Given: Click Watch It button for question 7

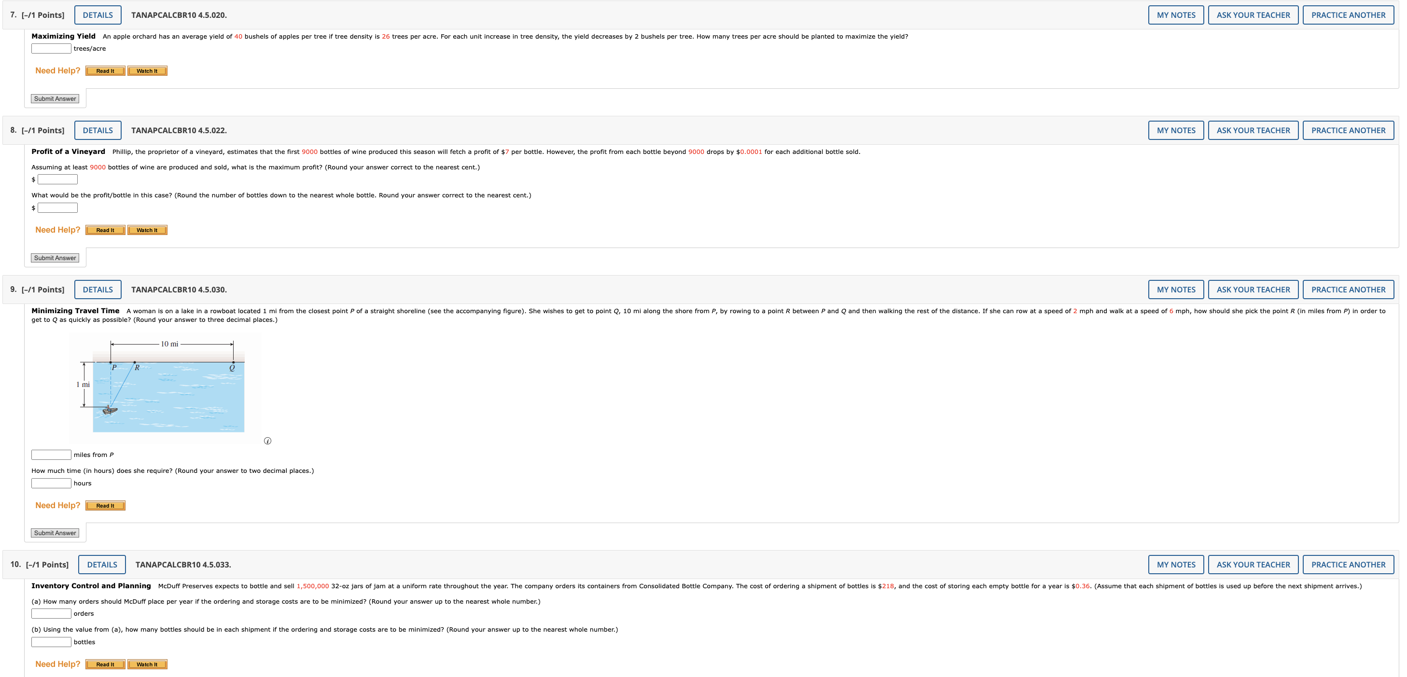Looking at the screenshot, I should (147, 71).
